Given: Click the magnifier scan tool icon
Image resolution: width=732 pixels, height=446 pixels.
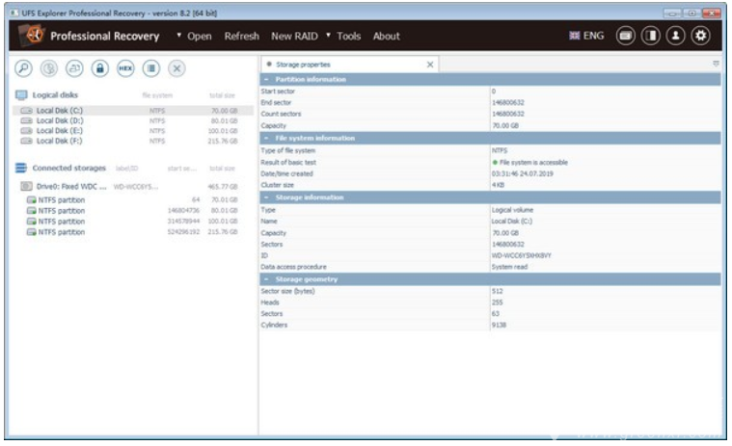Looking at the screenshot, I should click(23, 68).
